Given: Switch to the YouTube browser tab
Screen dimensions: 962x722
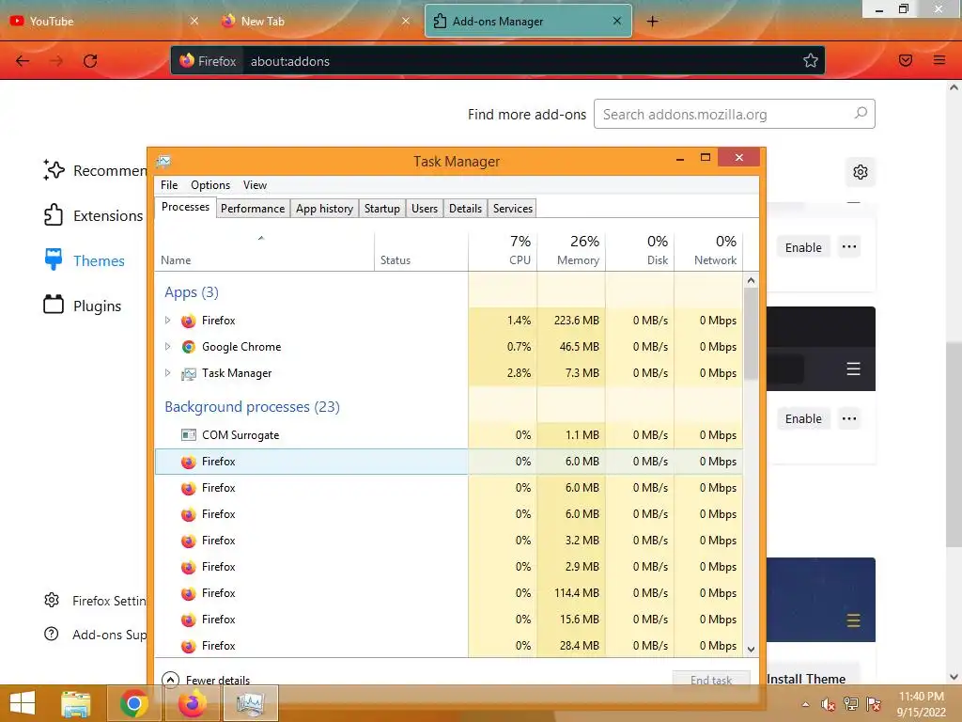Looking at the screenshot, I should pyautogui.click(x=103, y=22).
